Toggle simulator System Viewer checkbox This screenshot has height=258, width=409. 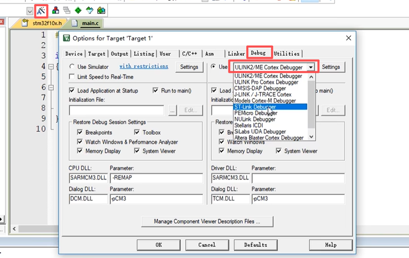tap(137, 151)
